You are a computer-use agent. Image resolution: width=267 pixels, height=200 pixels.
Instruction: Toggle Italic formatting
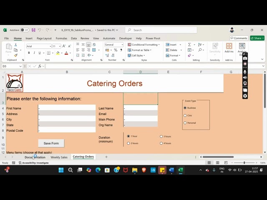[x=34, y=53]
